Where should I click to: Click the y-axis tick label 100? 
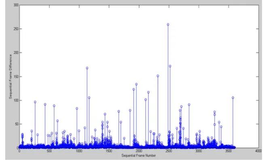(x=16, y=100)
